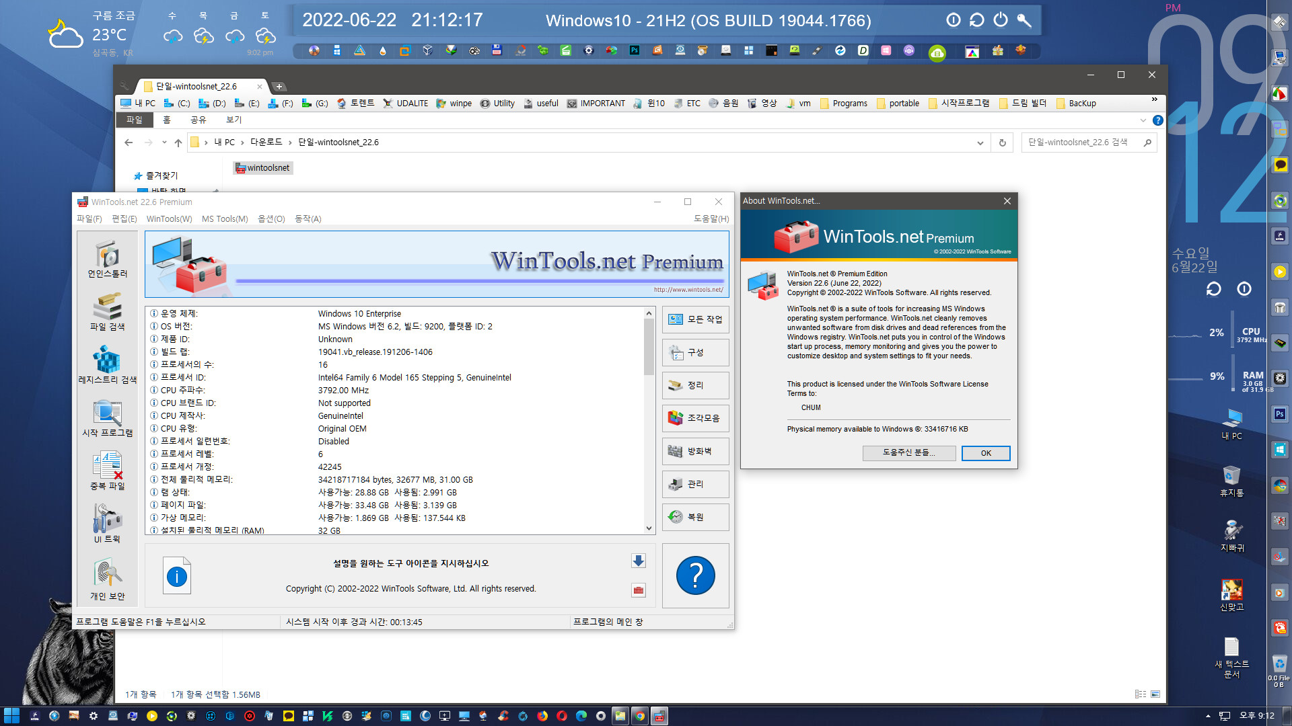Open the 레지스트리 검색 registry scan tool
The height and width of the screenshot is (726, 1292).
[107, 365]
